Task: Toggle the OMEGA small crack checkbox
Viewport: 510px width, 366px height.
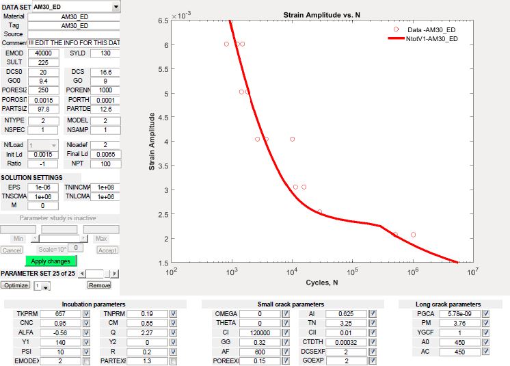Action: pyautogui.click(x=285, y=313)
